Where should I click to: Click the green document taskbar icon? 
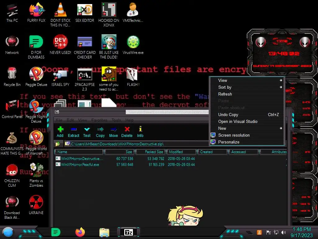tap(56, 232)
